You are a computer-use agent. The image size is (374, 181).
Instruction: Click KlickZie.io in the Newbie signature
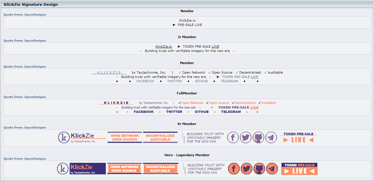coord(187,20)
